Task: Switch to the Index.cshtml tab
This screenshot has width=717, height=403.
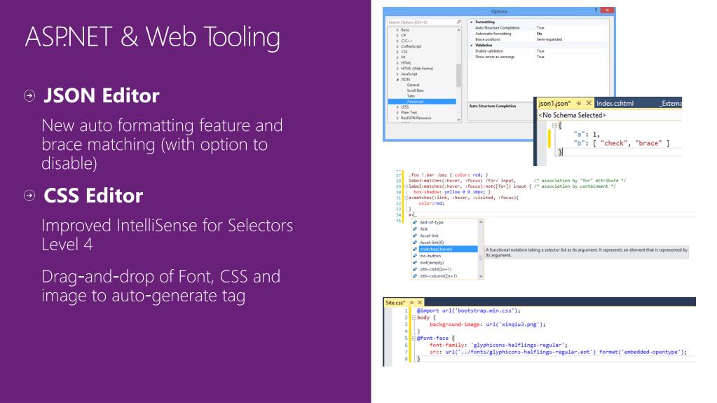Action: [615, 104]
